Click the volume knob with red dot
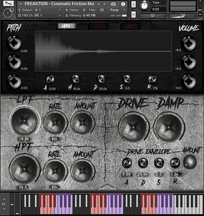Image resolution: width=204 pixels, height=216 pixels. click(189, 62)
